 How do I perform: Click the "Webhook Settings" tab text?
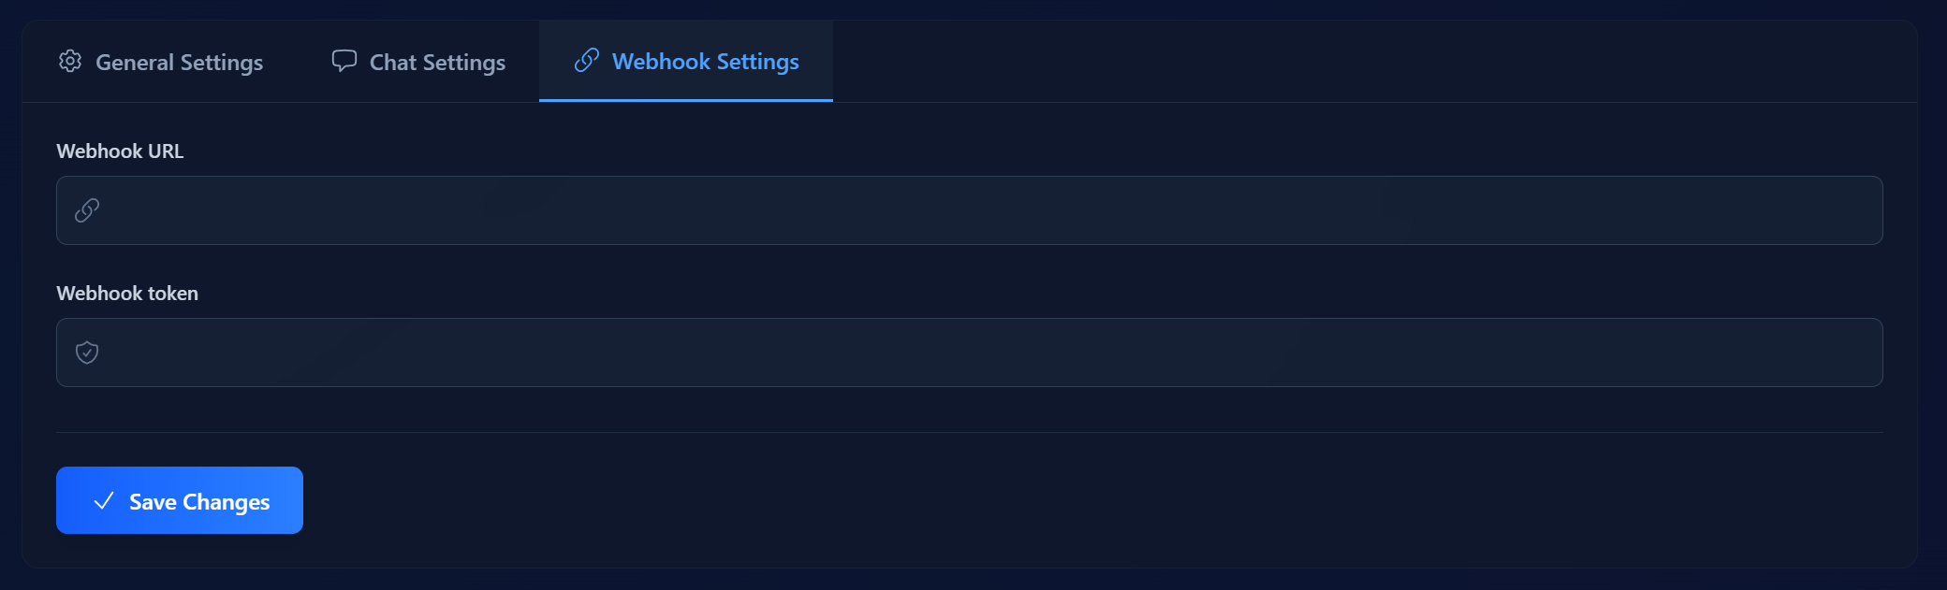pos(705,62)
